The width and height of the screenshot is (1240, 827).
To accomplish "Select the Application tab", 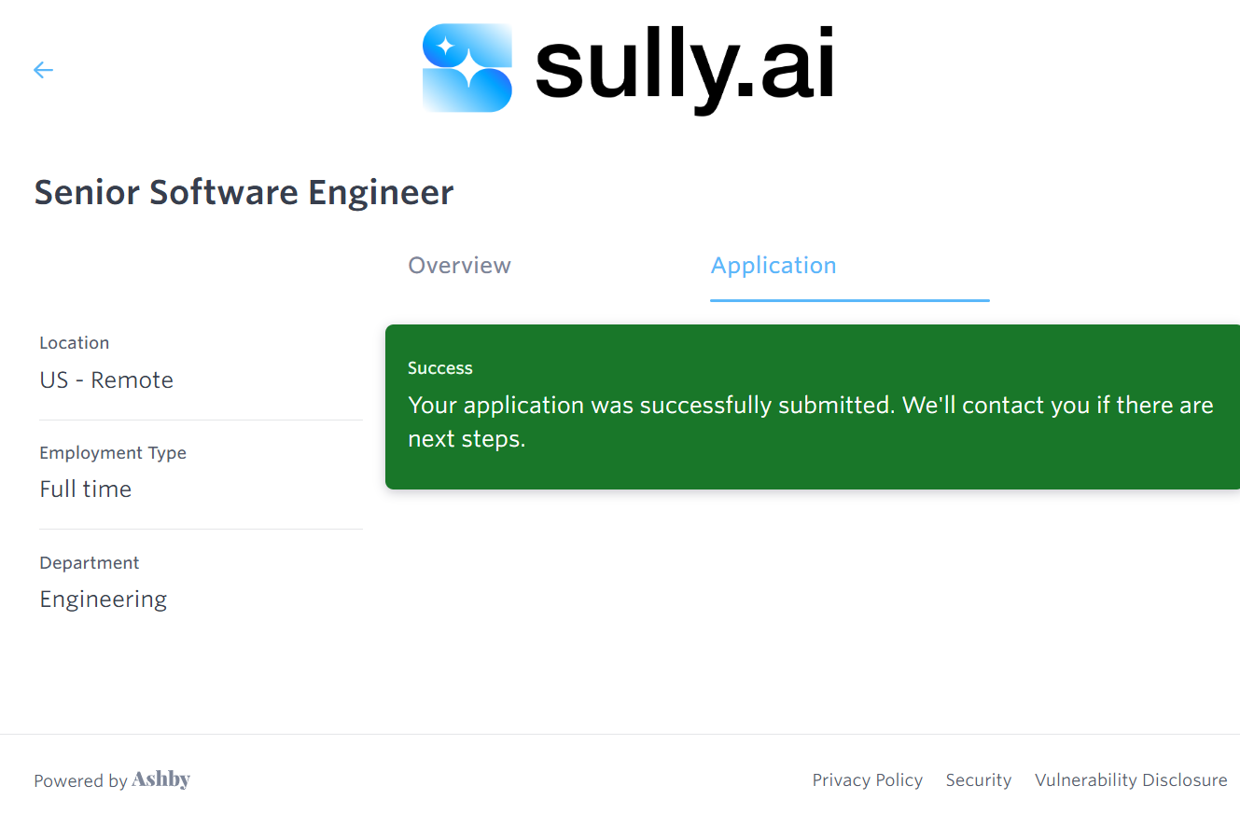I will click(773, 266).
